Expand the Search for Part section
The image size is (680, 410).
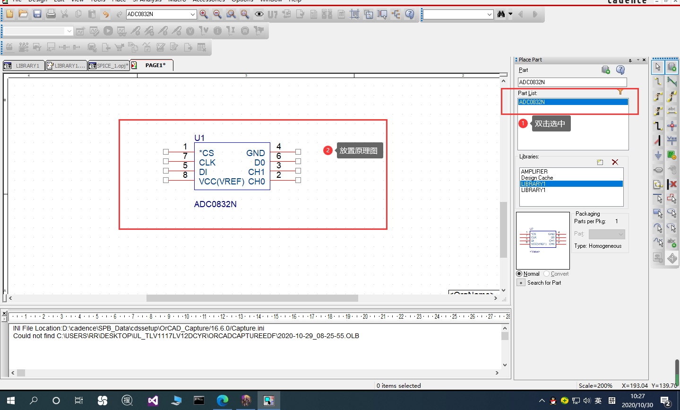(x=521, y=283)
